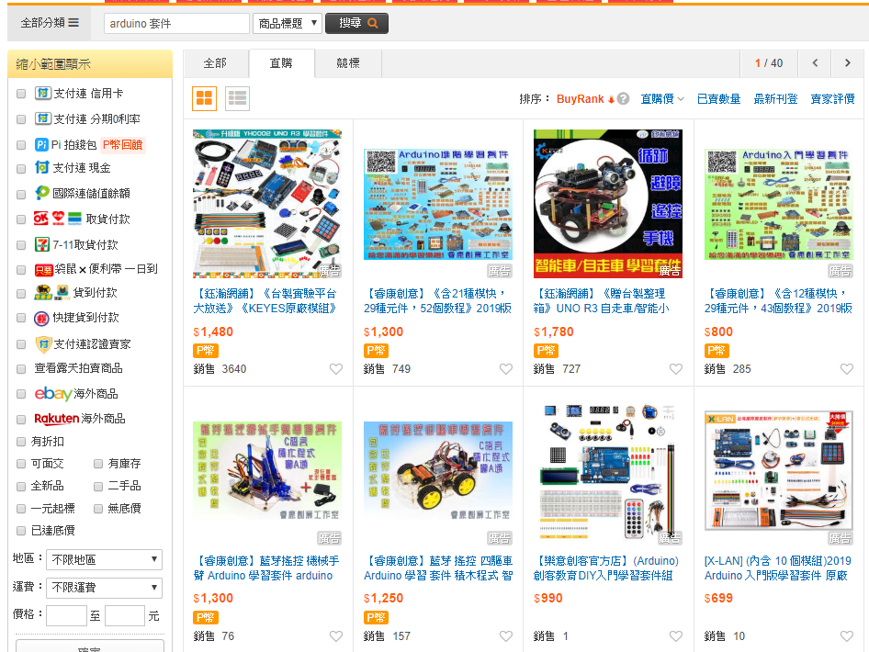Image resolution: width=869 pixels, height=652 pixels.
Task: Open 鈺瀚網鋪 台製實驗平台 product title
Action: tap(266, 301)
